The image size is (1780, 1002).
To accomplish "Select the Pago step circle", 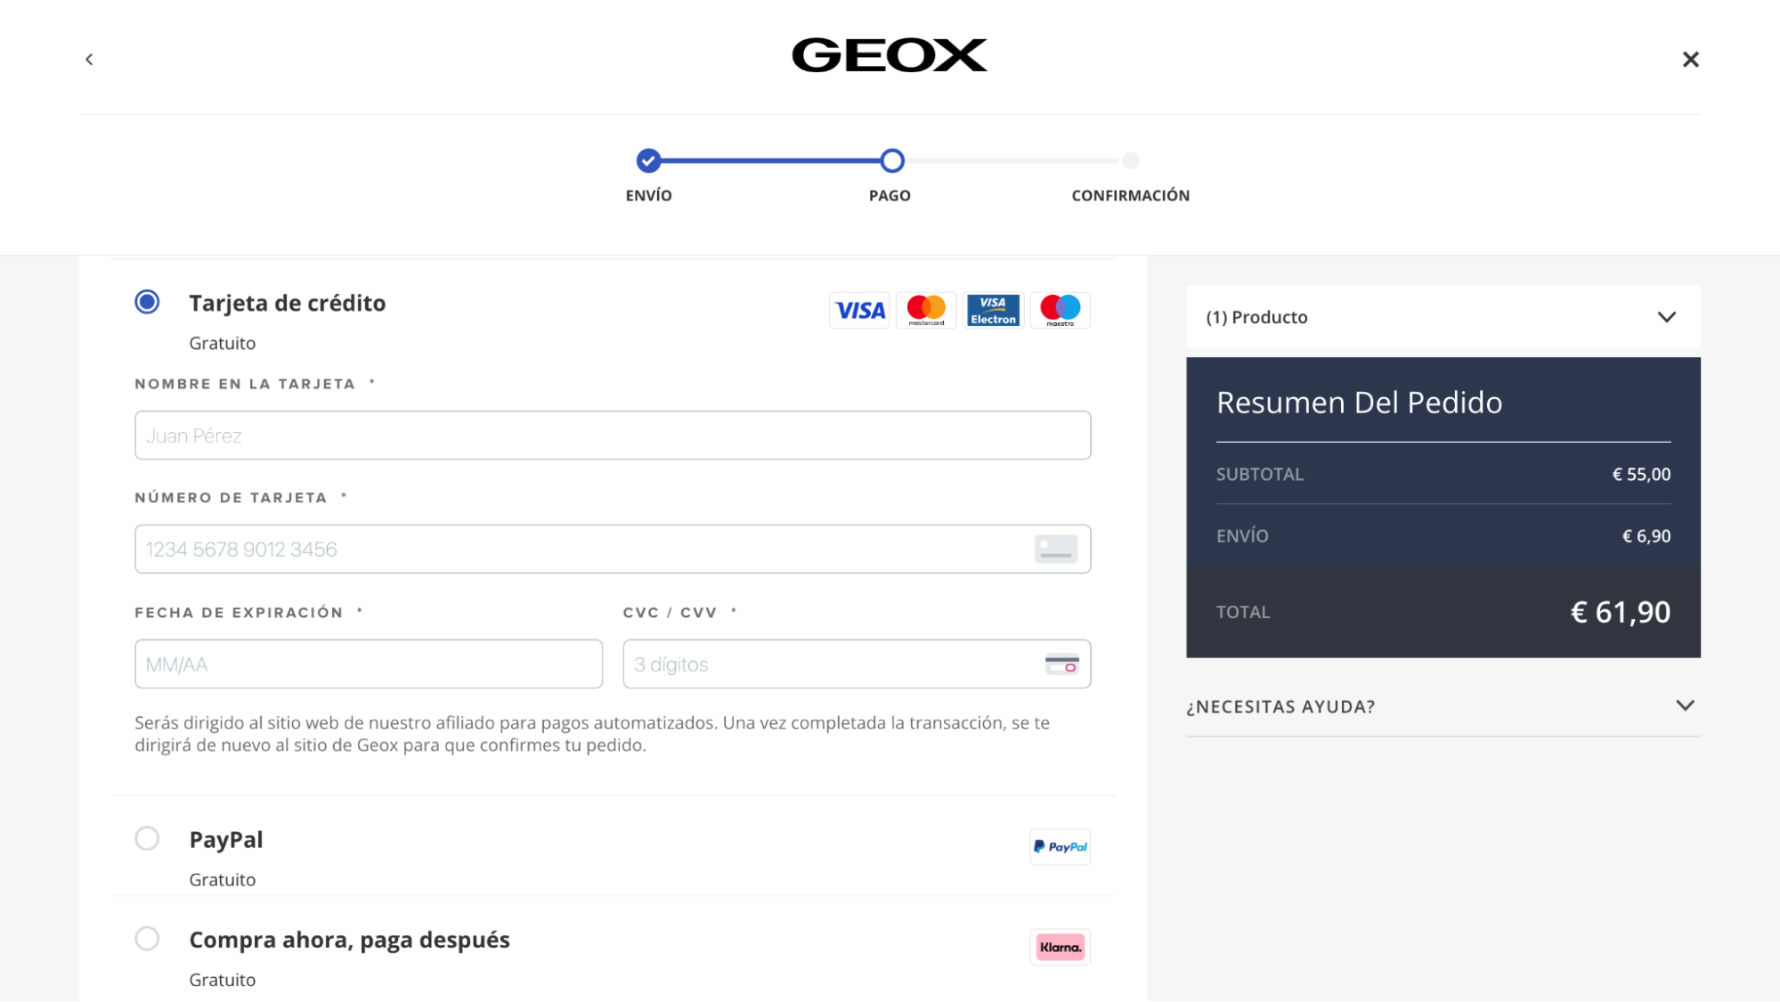I will pyautogui.click(x=892, y=161).
